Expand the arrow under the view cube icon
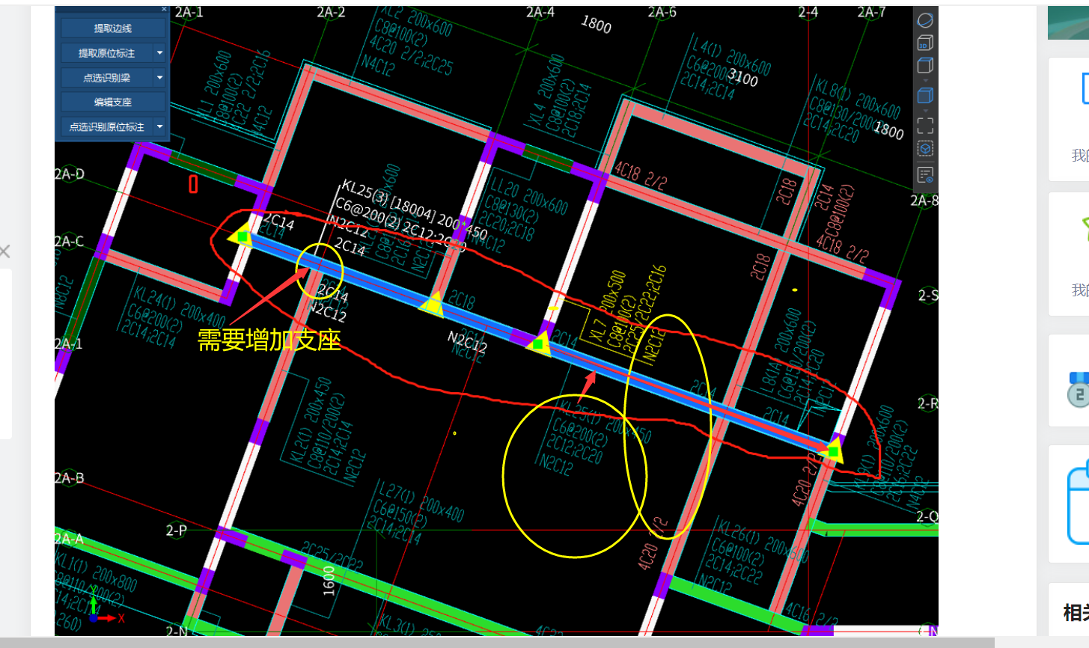The height and width of the screenshot is (648, 1089). point(925,80)
